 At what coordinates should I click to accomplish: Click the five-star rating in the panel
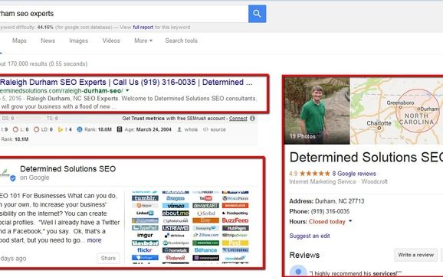point(315,174)
